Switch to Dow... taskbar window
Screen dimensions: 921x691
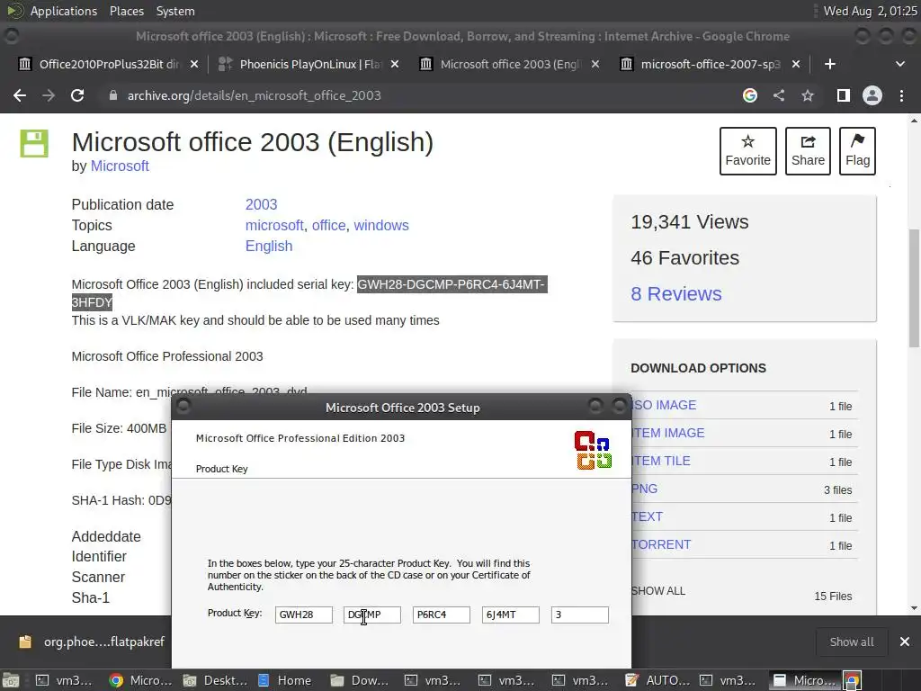(x=360, y=680)
